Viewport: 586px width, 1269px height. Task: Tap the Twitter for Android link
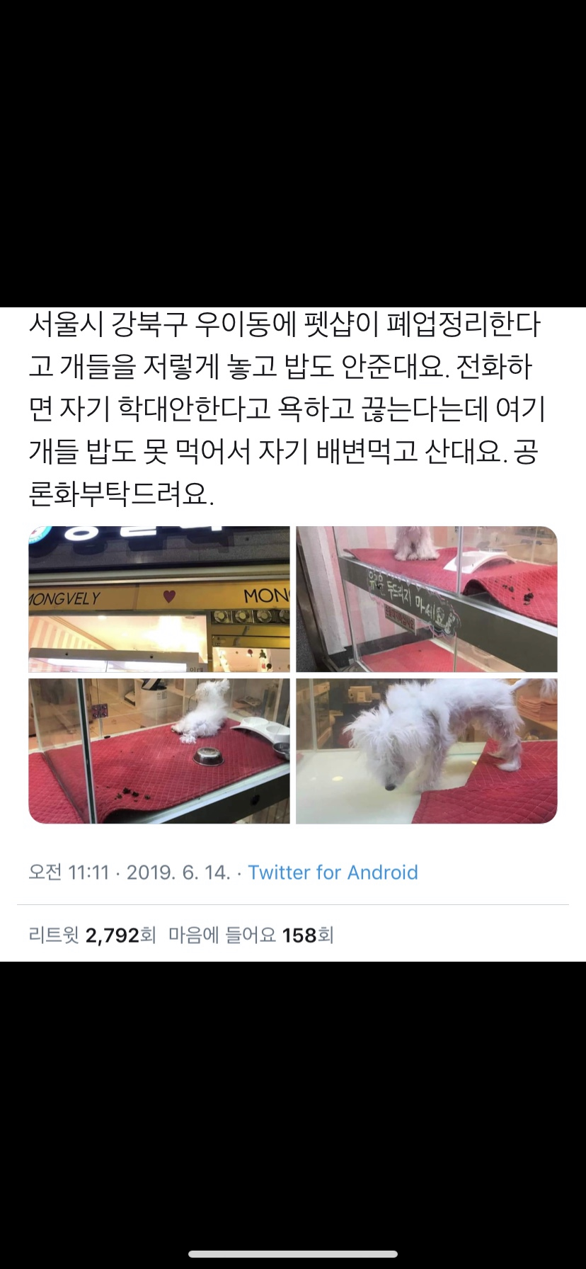click(x=333, y=872)
